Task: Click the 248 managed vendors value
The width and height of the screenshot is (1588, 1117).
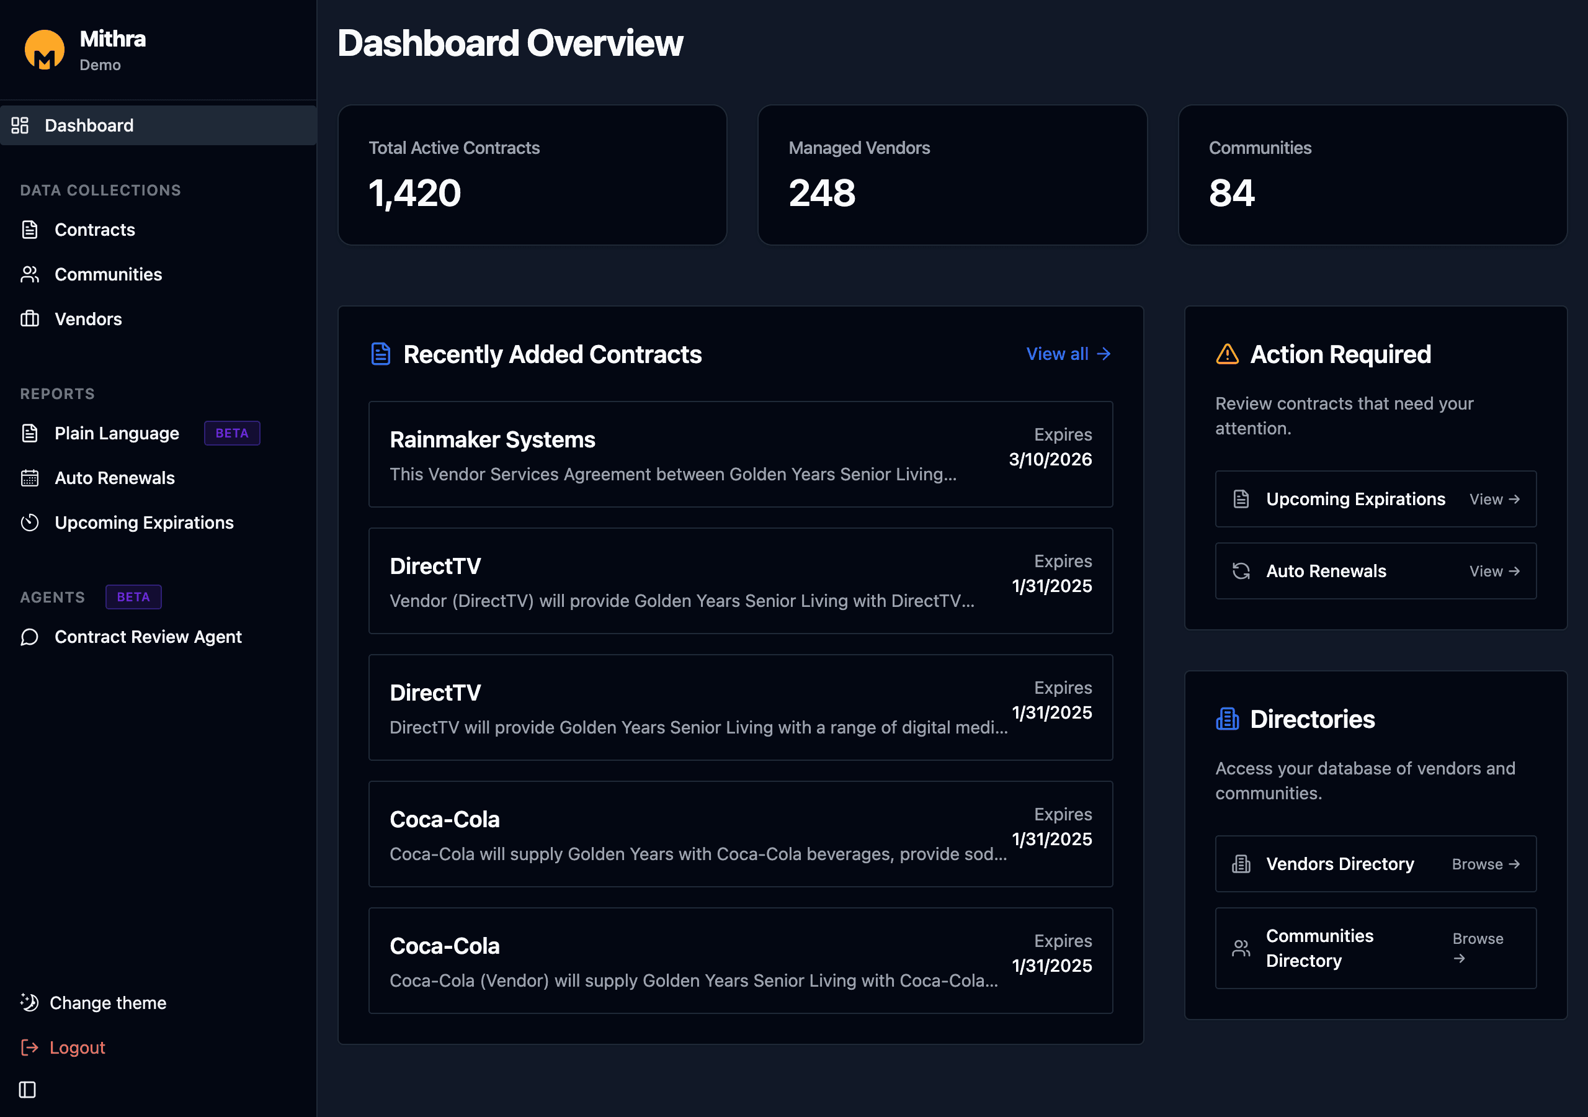Action: (822, 193)
